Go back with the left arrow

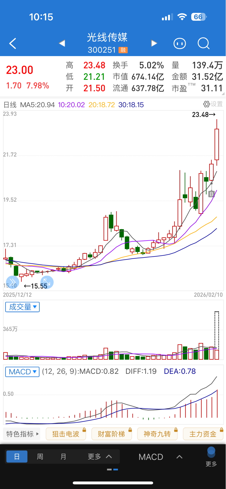pyautogui.click(x=13, y=43)
